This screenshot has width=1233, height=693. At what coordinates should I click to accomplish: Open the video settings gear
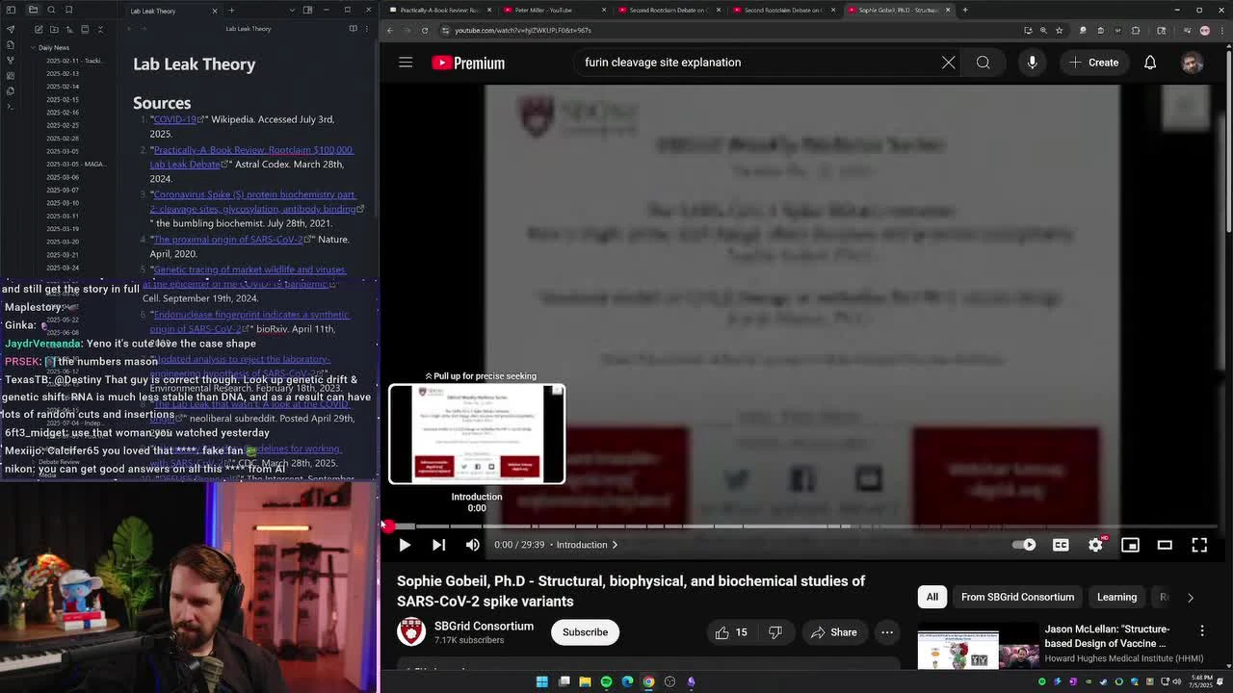pos(1095,545)
